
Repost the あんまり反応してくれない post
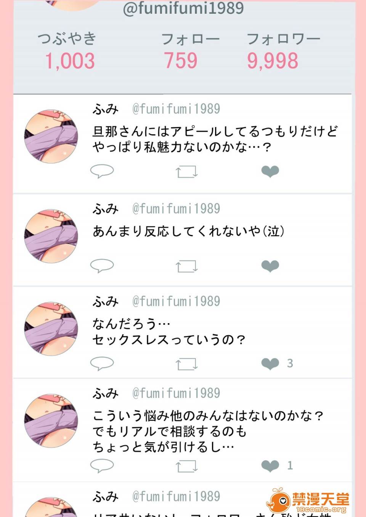tap(186, 266)
